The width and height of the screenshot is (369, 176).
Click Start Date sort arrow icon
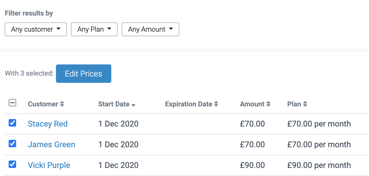click(133, 105)
